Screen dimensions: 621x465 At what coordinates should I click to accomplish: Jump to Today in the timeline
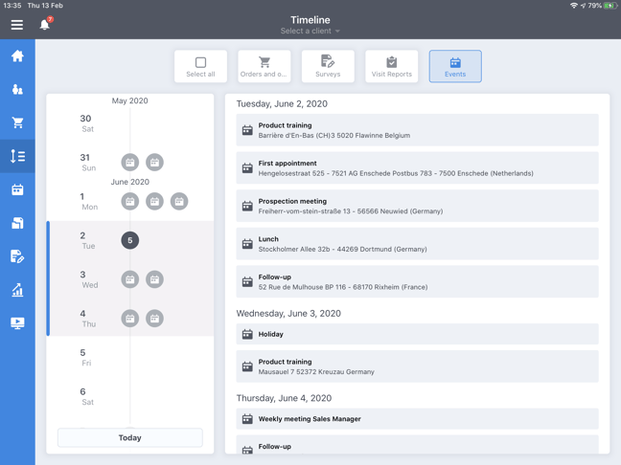[x=129, y=437]
